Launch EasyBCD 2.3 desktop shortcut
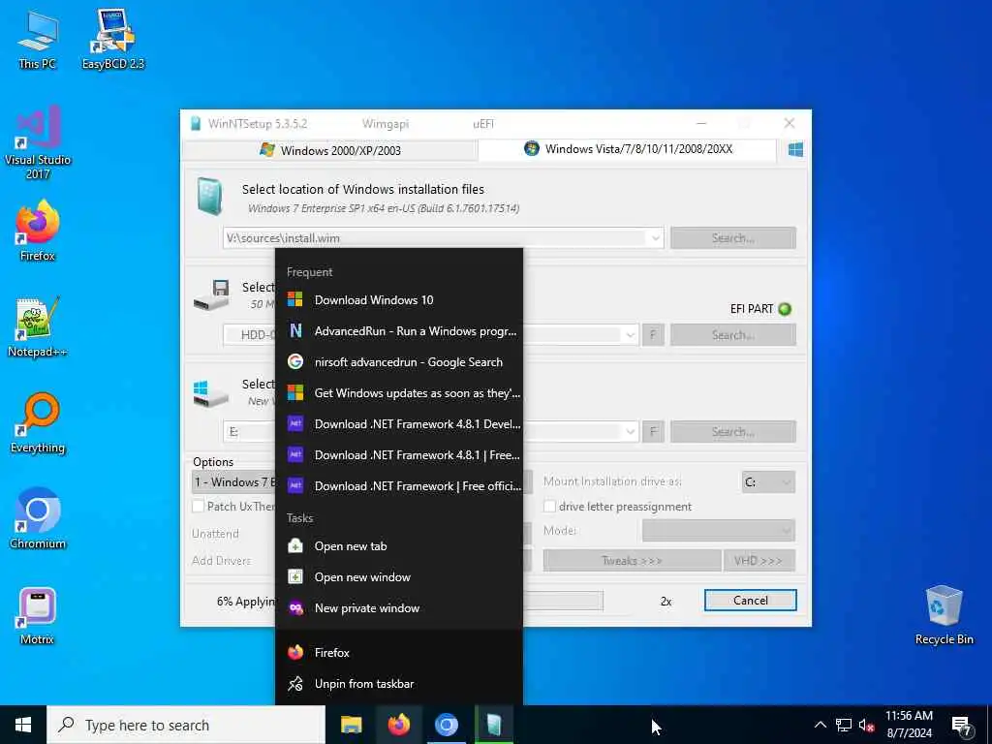992x744 pixels. pos(112,40)
